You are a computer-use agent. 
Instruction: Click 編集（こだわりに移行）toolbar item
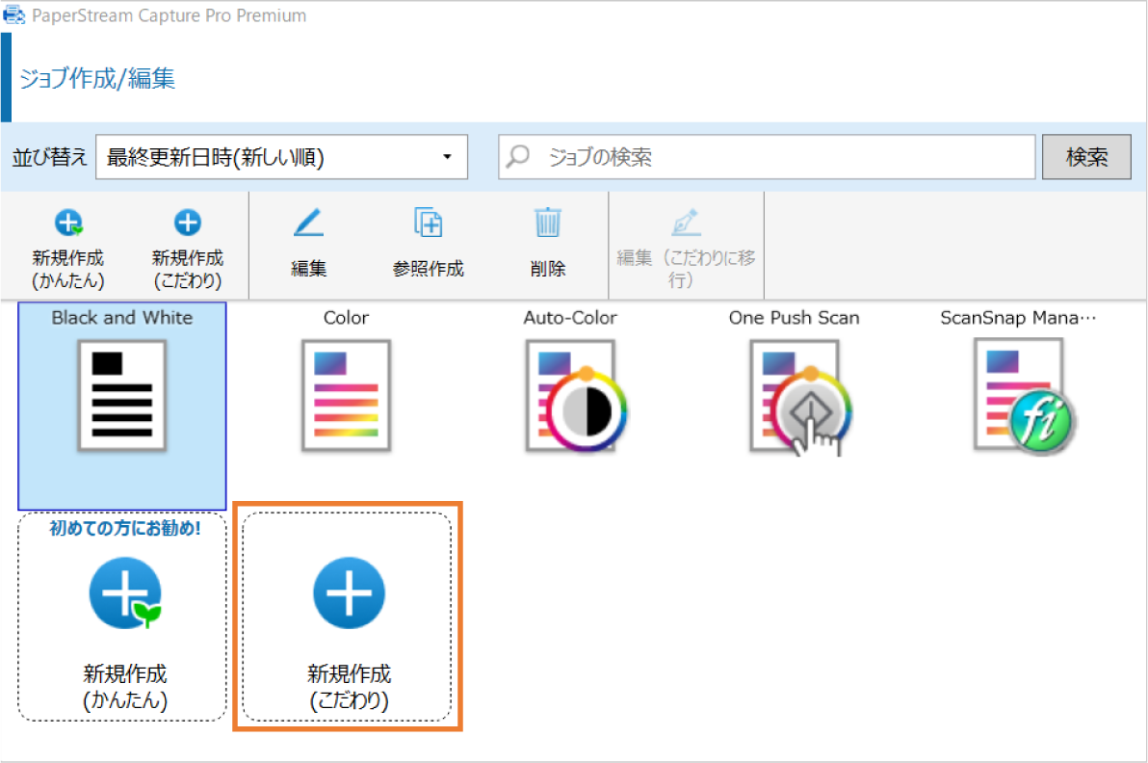[686, 246]
